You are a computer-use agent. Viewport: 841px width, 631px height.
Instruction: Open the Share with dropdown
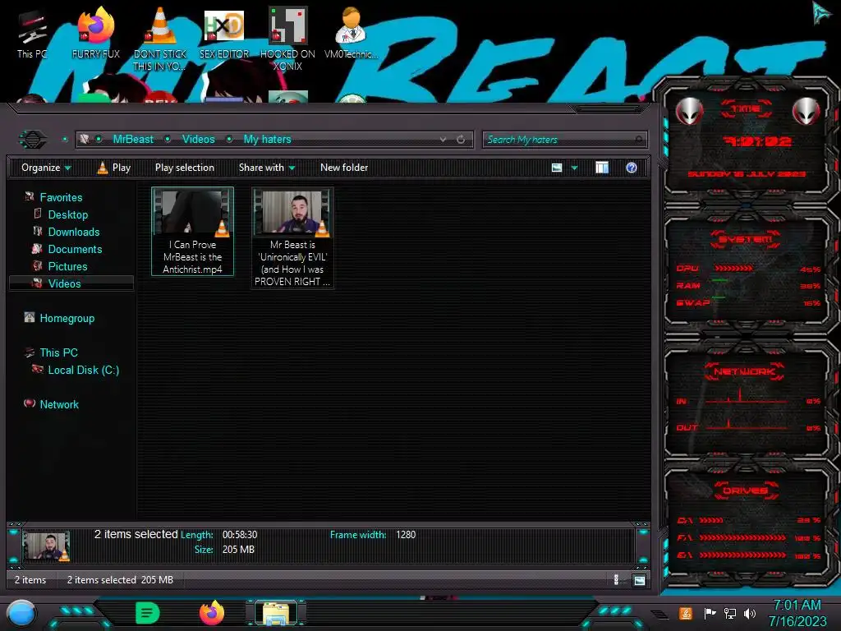point(267,168)
